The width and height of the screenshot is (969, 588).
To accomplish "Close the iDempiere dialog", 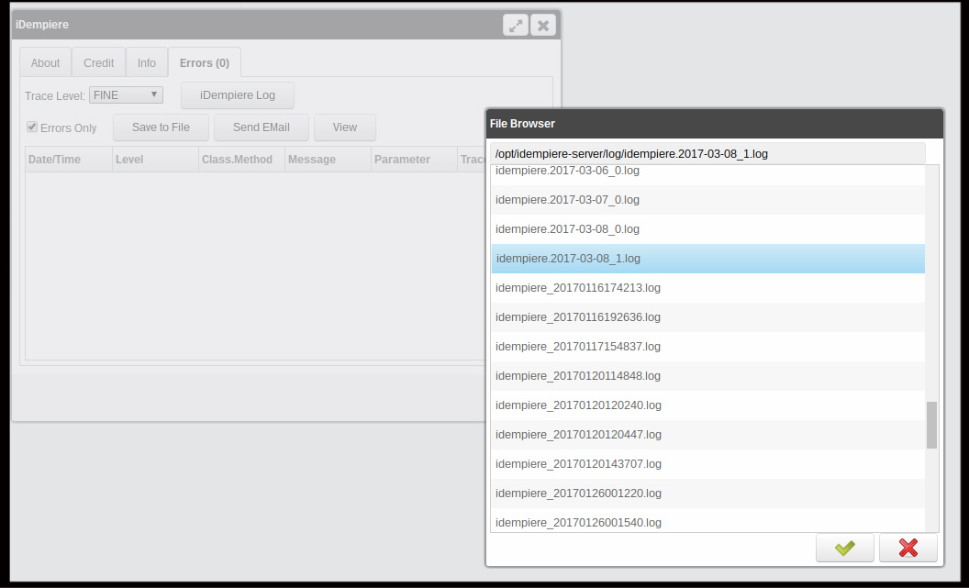I will [543, 26].
